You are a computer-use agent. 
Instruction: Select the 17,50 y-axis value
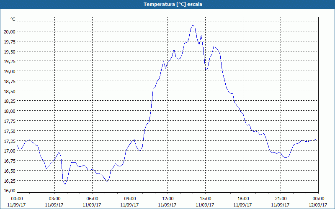point(10,131)
